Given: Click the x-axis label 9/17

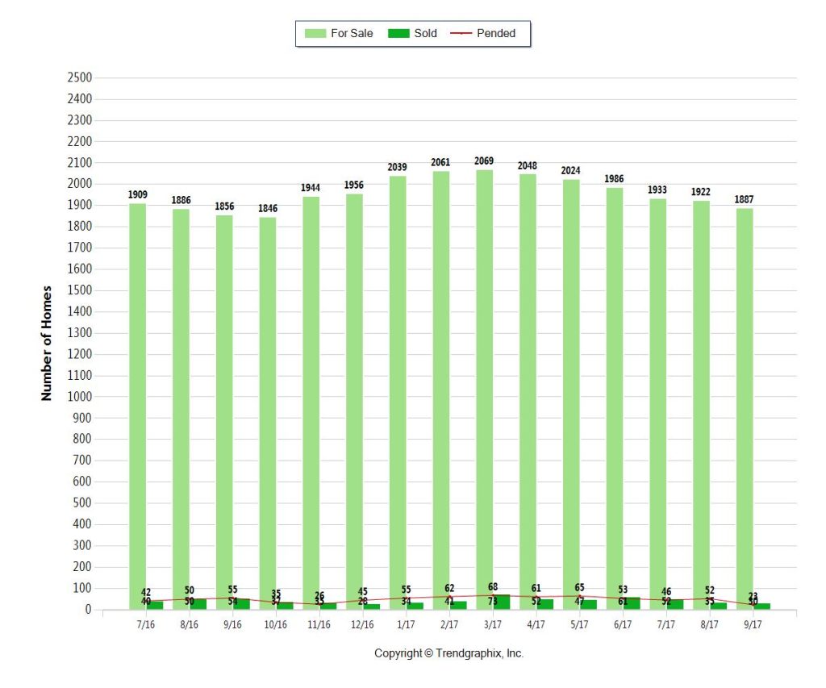Looking at the screenshot, I should pos(753,624).
